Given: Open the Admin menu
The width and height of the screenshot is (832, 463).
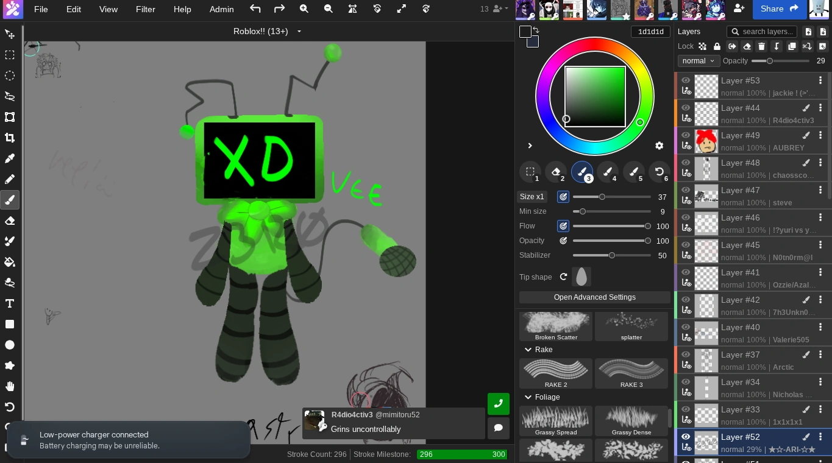Looking at the screenshot, I should coord(221,9).
